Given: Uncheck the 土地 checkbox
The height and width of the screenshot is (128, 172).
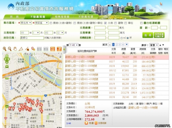Looking at the screenshot, I should (x=105, y=23).
